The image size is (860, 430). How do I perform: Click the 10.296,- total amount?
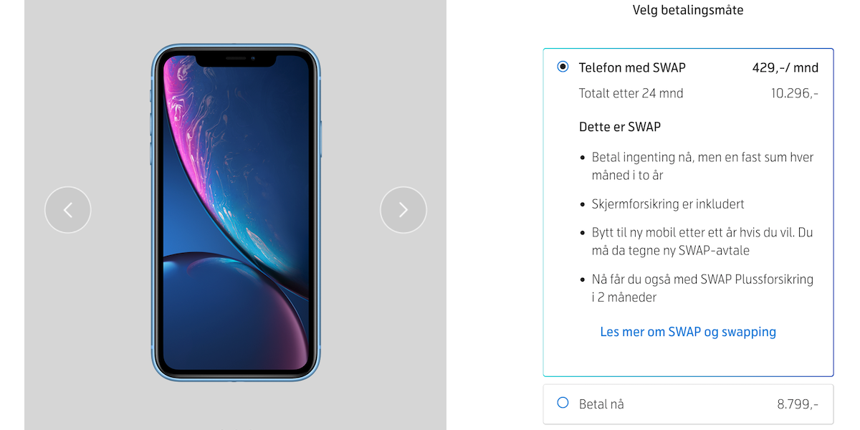pyautogui.click(x=794, y=93)
